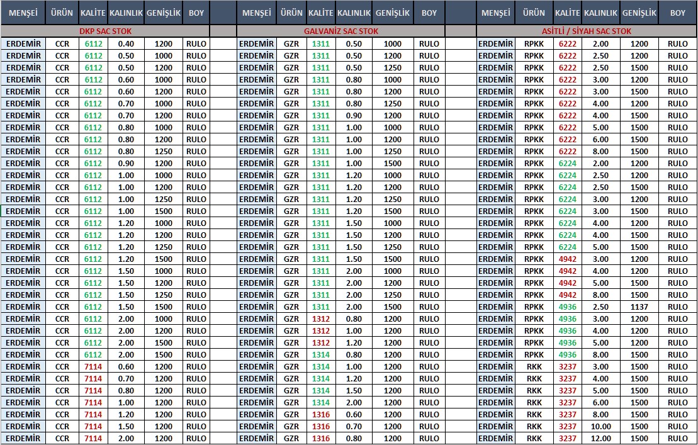
Task: Select 6.00 thickness cell in the 6222 rows
Action: [600, 139]
